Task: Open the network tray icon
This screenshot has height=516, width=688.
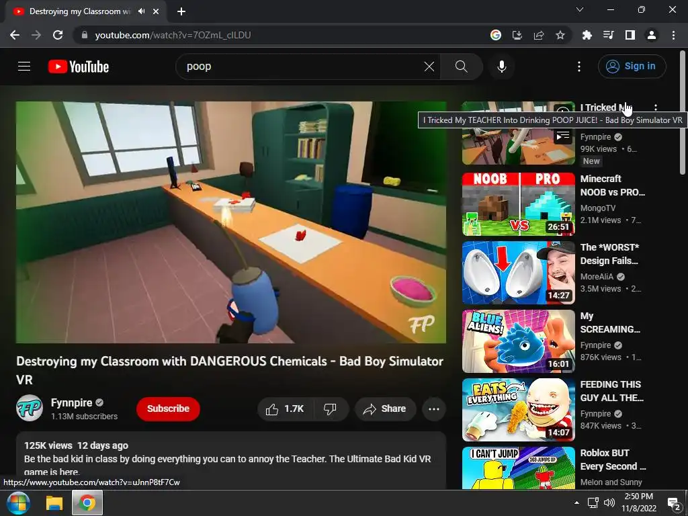Action: (593, 503)
